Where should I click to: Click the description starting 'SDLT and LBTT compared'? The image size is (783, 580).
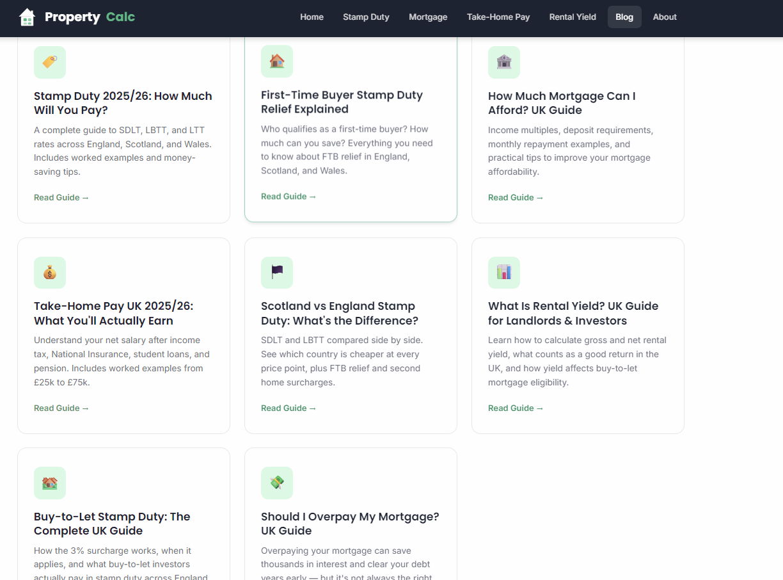(x=342, y=361)
